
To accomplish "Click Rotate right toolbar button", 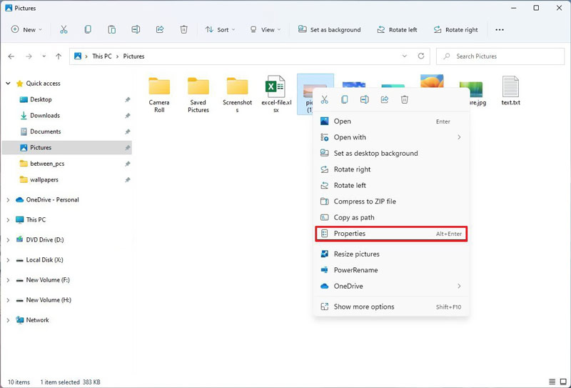I will [455, 29].
